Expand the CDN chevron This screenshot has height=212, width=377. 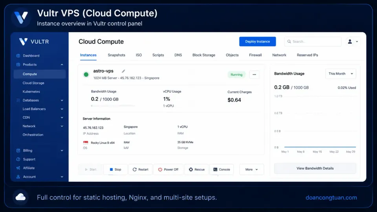[62, 117]
